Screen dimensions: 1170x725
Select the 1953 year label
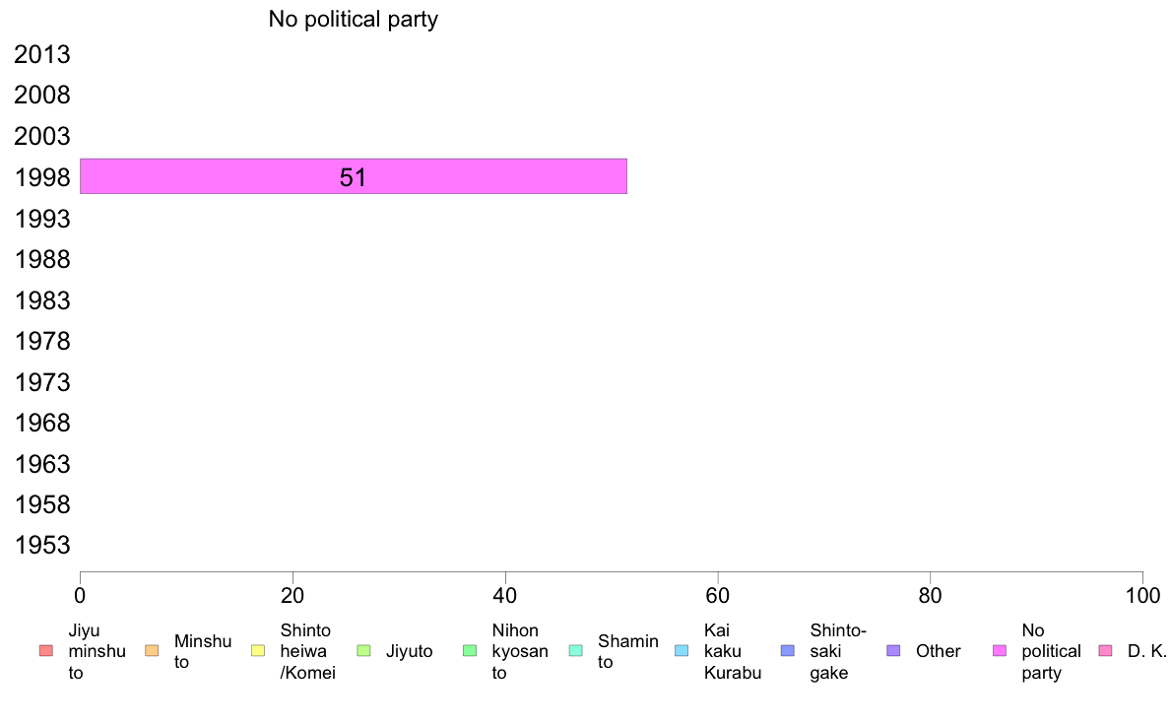(42, 545)
